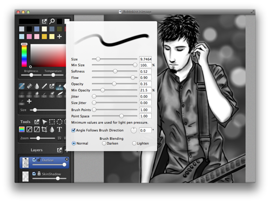Add a new brush preset with plus
Screen dimensions: 270x203
(29, 101)
